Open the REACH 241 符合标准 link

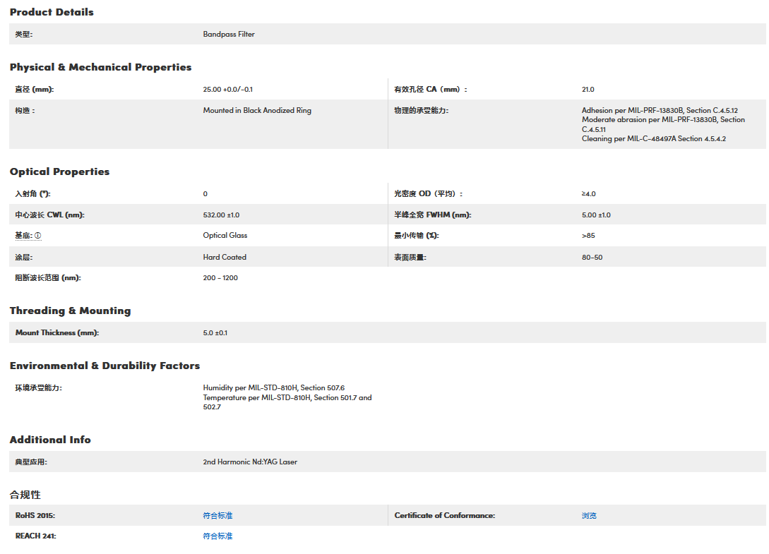(x=217, y=536)
